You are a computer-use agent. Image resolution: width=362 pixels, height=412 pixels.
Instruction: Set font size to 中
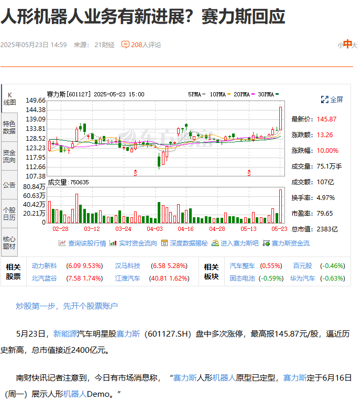coord(347,44)
